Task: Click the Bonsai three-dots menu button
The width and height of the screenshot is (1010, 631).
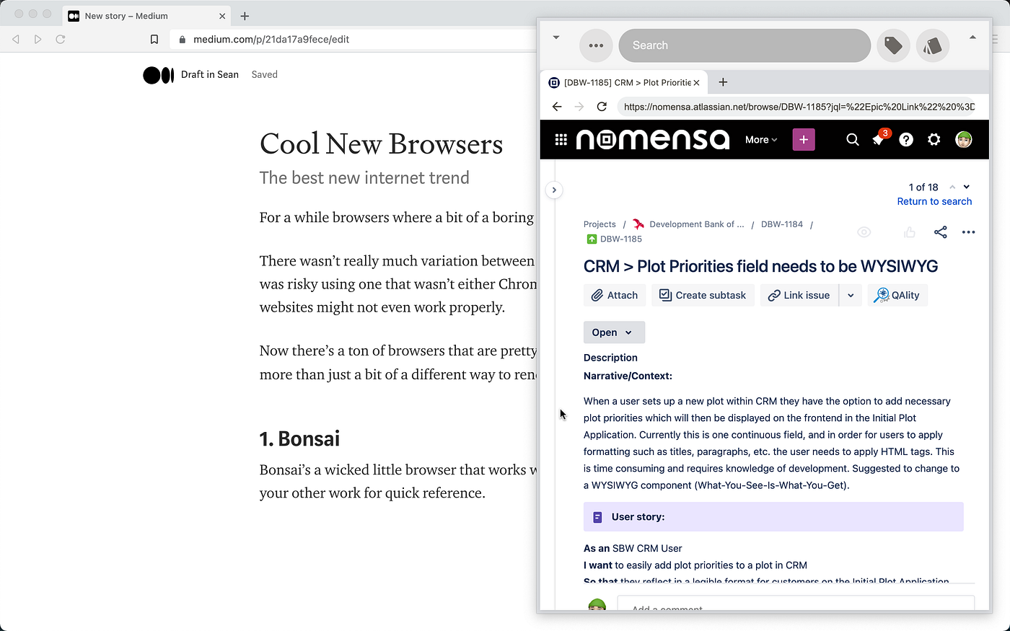Action: click(596, 45)
